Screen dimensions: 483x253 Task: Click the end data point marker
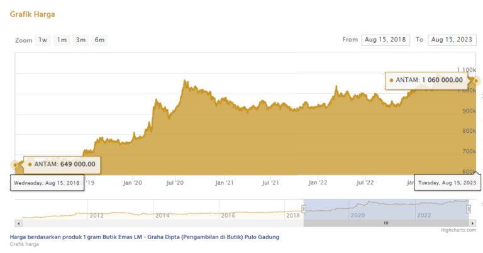[x=476, y=81]
